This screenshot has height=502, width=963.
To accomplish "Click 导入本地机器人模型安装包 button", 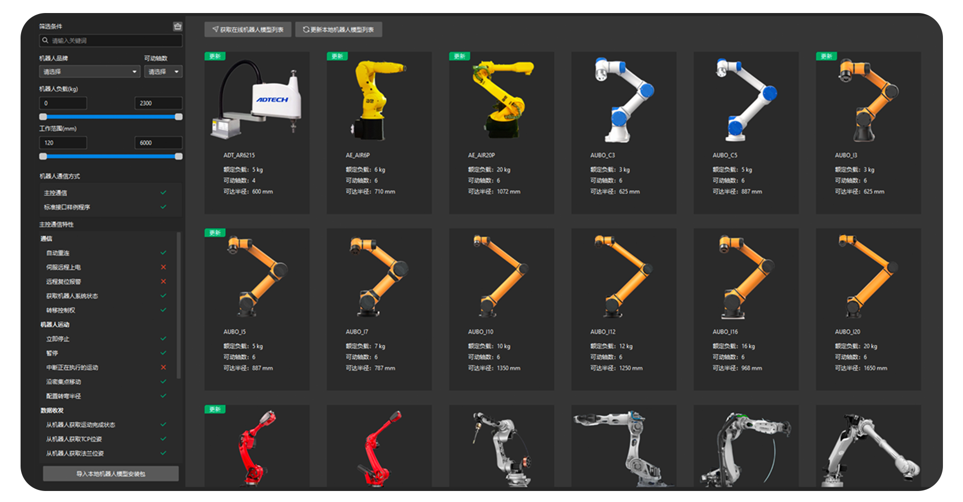I will pyautogui.click(x=111, y=473).
